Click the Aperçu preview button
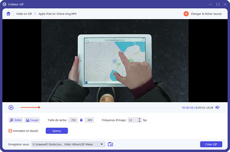 (x=57, y=131)
